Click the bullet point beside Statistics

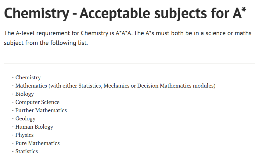point(13,152)
